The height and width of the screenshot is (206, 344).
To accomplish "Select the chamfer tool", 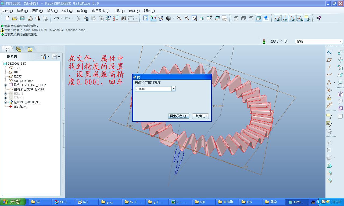I will (x=329, y=180).
